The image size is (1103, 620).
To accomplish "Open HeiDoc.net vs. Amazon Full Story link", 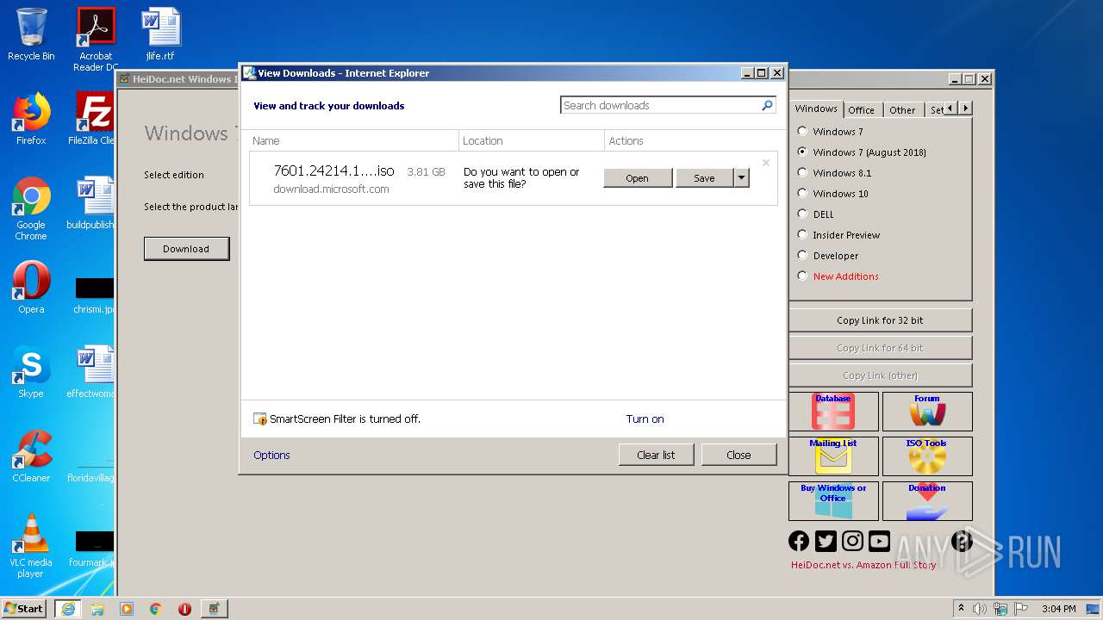I will pyautogui.click(x=863, y=565).
